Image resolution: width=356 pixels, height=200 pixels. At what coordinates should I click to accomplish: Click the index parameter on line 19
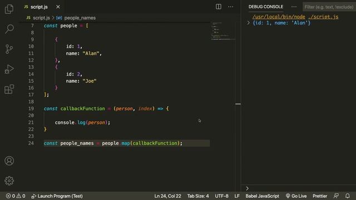pos(145,109)
